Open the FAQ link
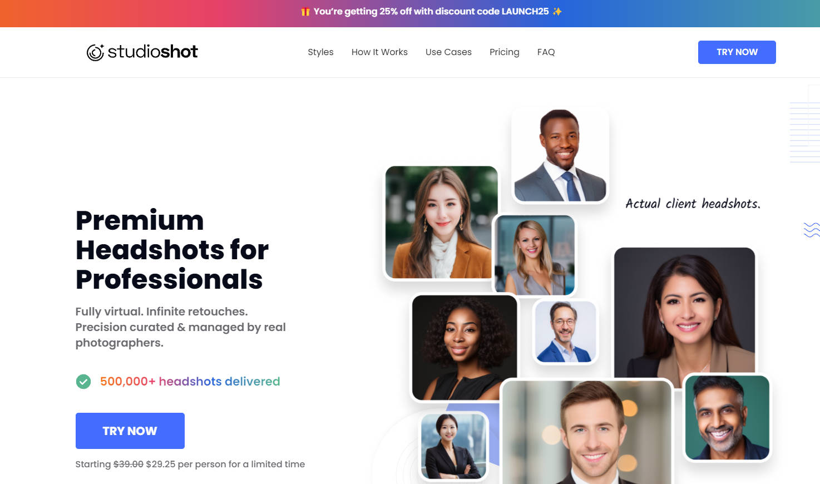Image resolution: width=820 pixels, height=484 pixels. click(x=546, y=52)
